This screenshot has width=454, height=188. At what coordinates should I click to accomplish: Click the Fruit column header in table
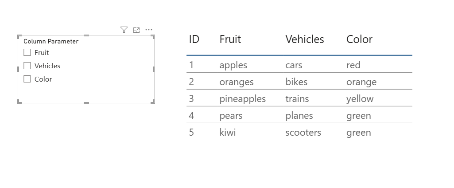tap(230, 39)
